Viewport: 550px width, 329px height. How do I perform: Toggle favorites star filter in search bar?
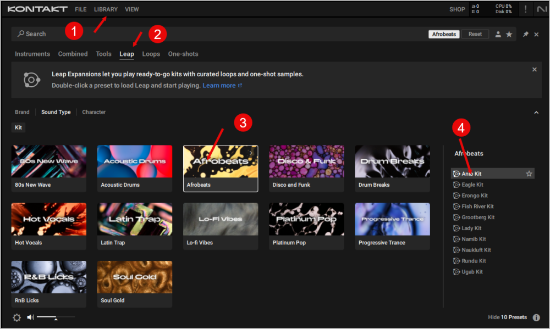tap(509, 34)
